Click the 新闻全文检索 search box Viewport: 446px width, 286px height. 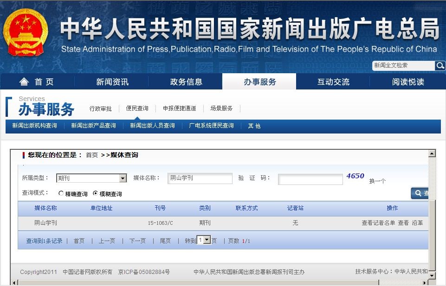tap(403, 66)
